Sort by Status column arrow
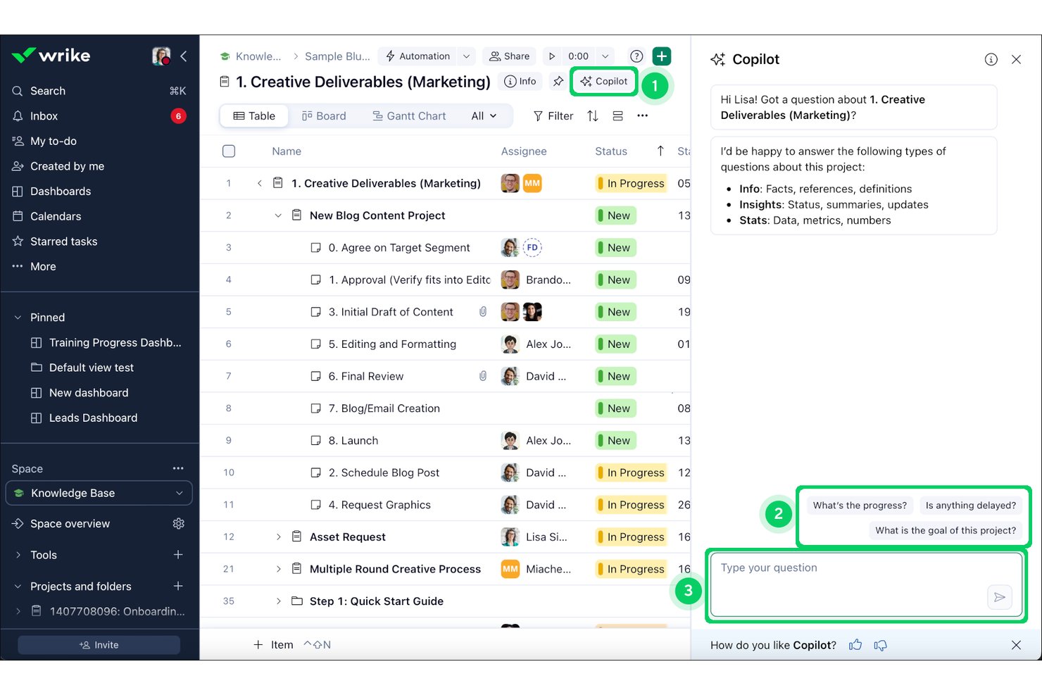The height and width of the screenshot is (695, 1042). 660,151
